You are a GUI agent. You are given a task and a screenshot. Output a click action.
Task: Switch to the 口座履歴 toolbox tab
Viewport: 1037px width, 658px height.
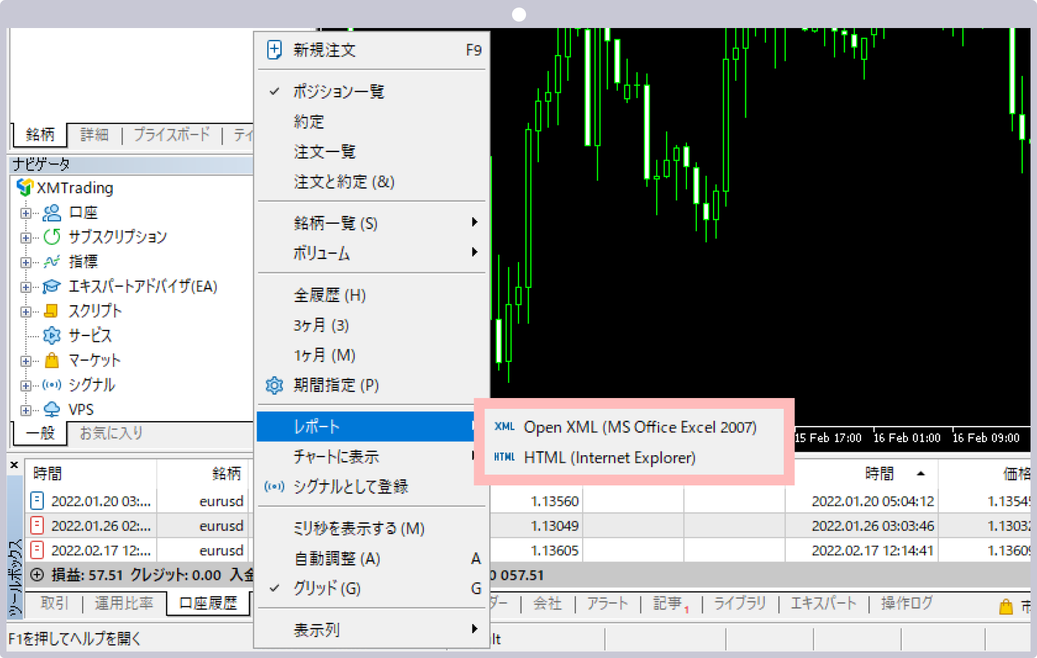[208, 603]
